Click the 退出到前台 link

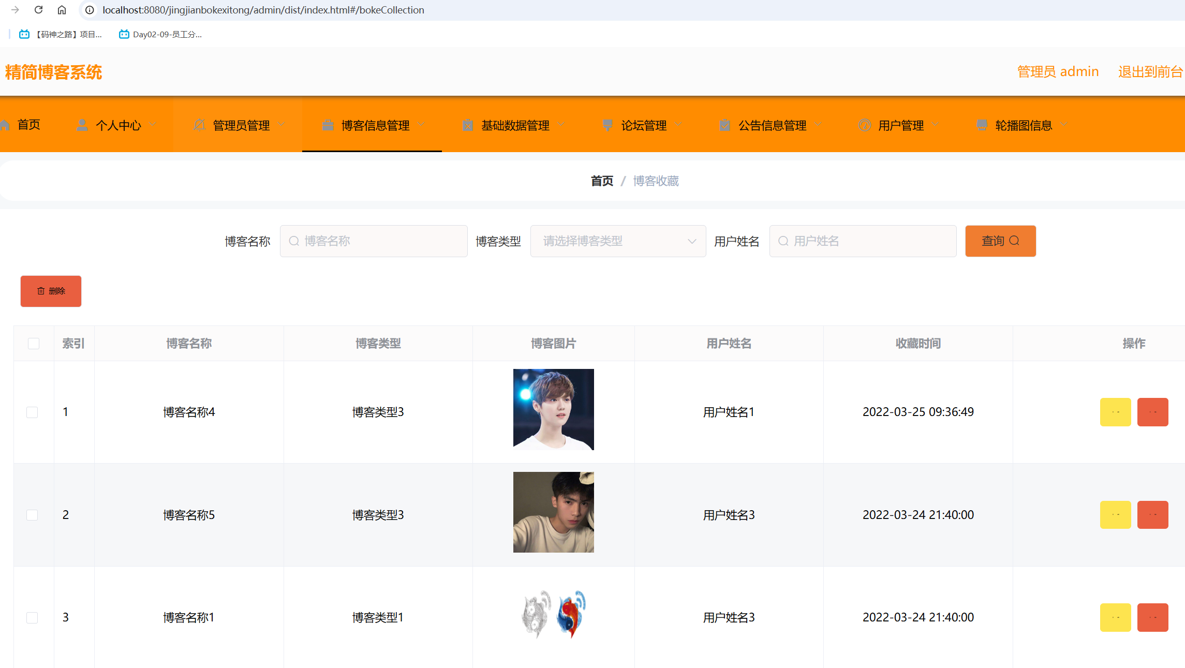point(1150,72)
